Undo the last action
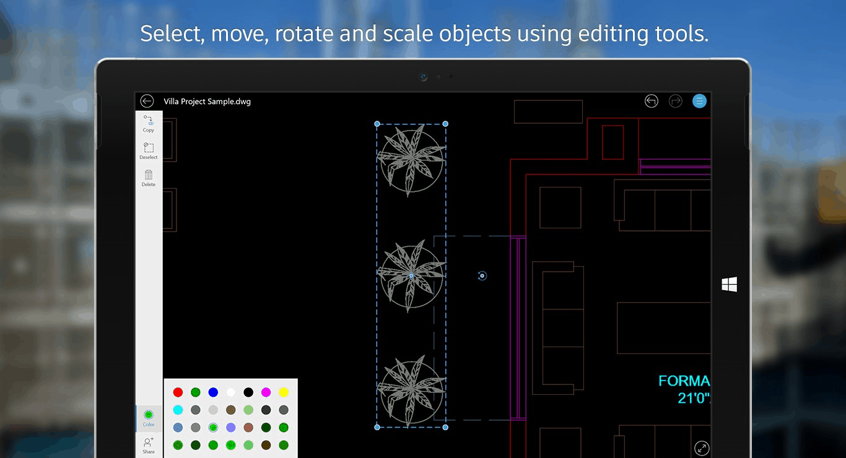846x458 pixels. [651, 101]
